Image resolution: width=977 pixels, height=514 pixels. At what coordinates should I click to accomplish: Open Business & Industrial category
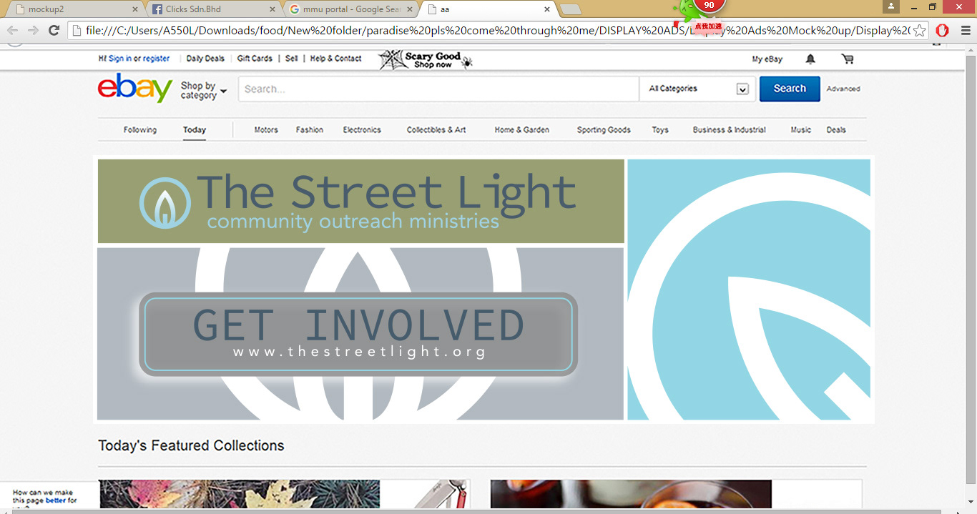[729, 129]
